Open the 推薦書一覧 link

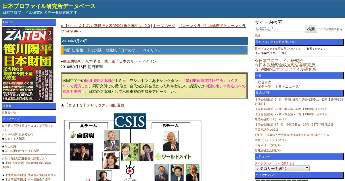(x=9, y=113)
